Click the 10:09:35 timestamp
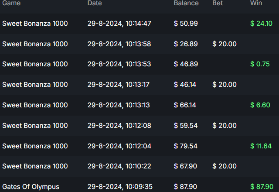The width and height of the screenshot is (279, 192). click(x=119, y=187)
